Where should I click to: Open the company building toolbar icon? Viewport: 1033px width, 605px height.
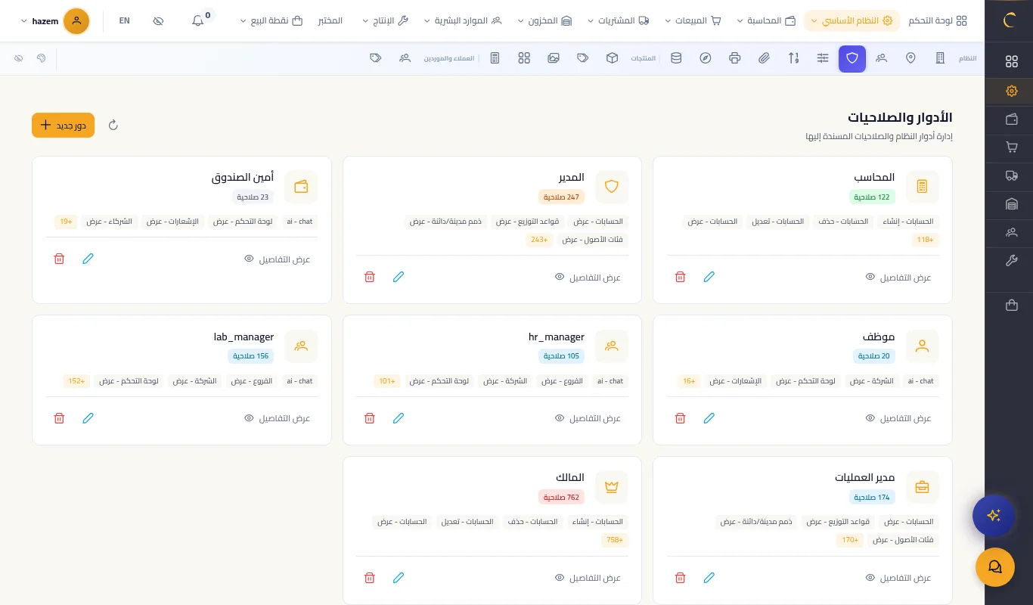click(940, 58)
